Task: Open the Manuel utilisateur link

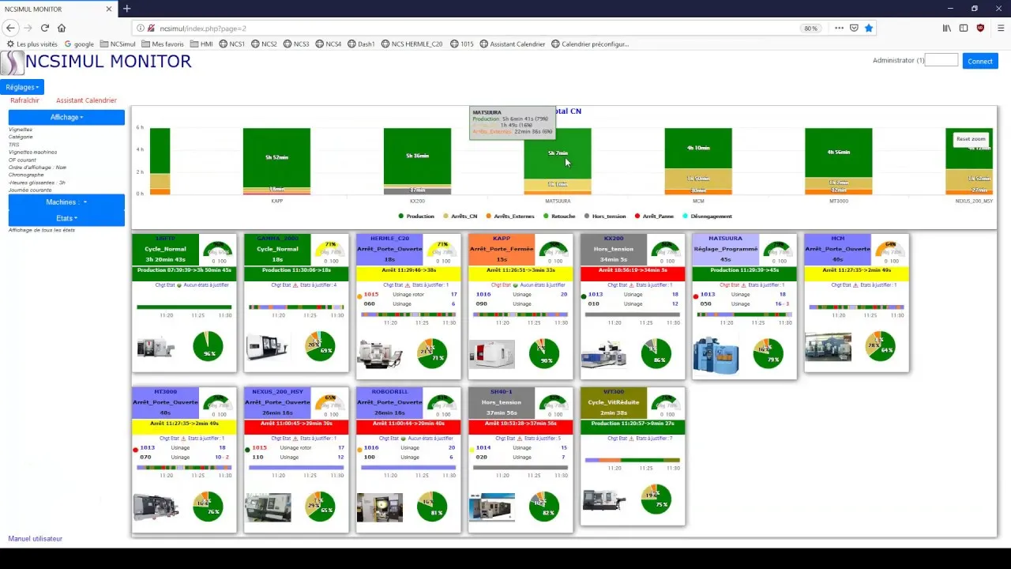Action: tap(35, 539)
